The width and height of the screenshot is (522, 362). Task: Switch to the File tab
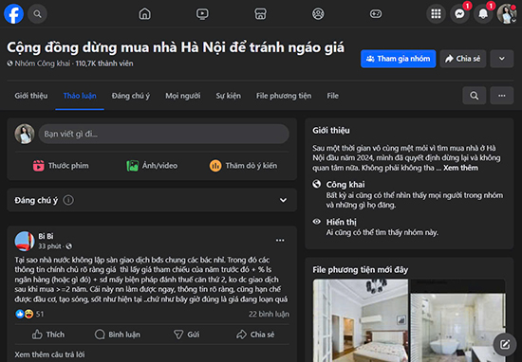pyautogui.click(x=332, y=96)
